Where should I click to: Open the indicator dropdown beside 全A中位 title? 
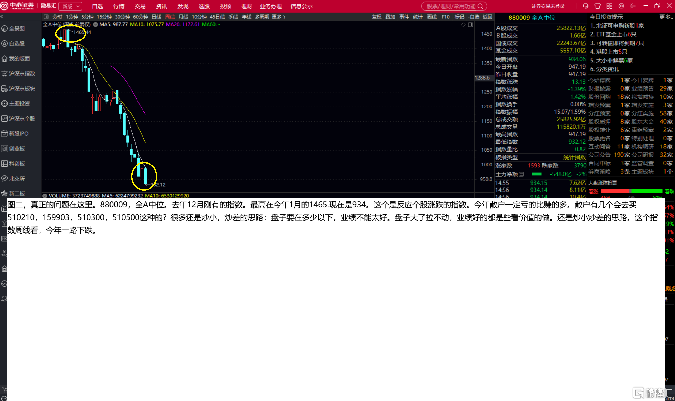(x=95, y=24)
